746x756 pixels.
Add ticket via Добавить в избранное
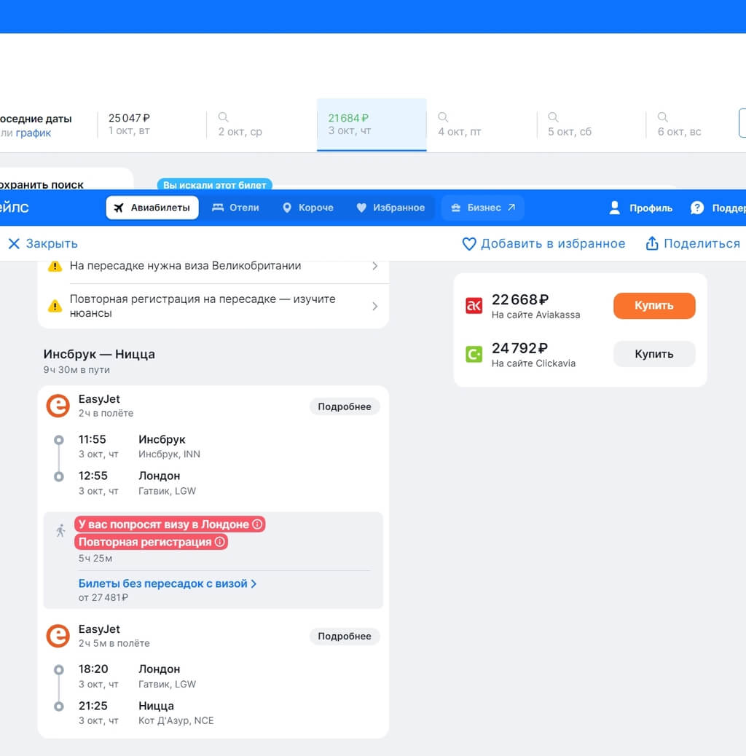543,244
